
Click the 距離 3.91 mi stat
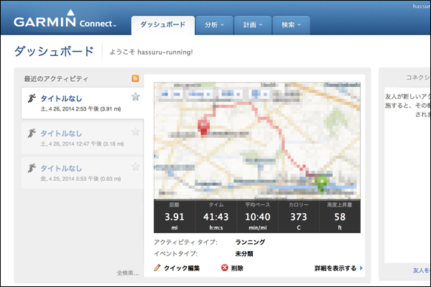tap(175, 217)
